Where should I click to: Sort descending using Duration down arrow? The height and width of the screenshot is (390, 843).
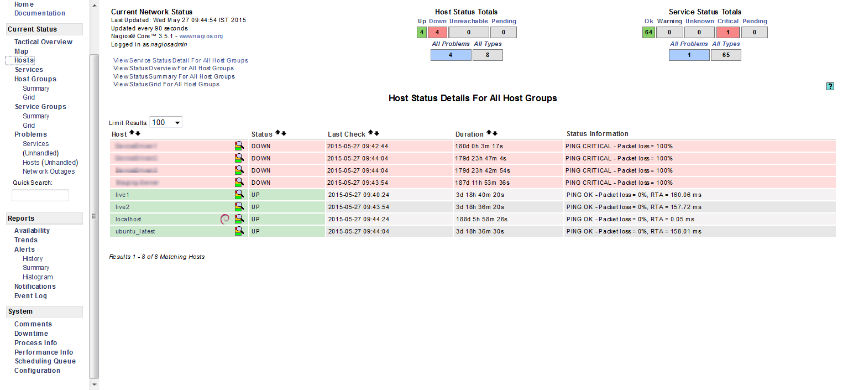[495, 133]
